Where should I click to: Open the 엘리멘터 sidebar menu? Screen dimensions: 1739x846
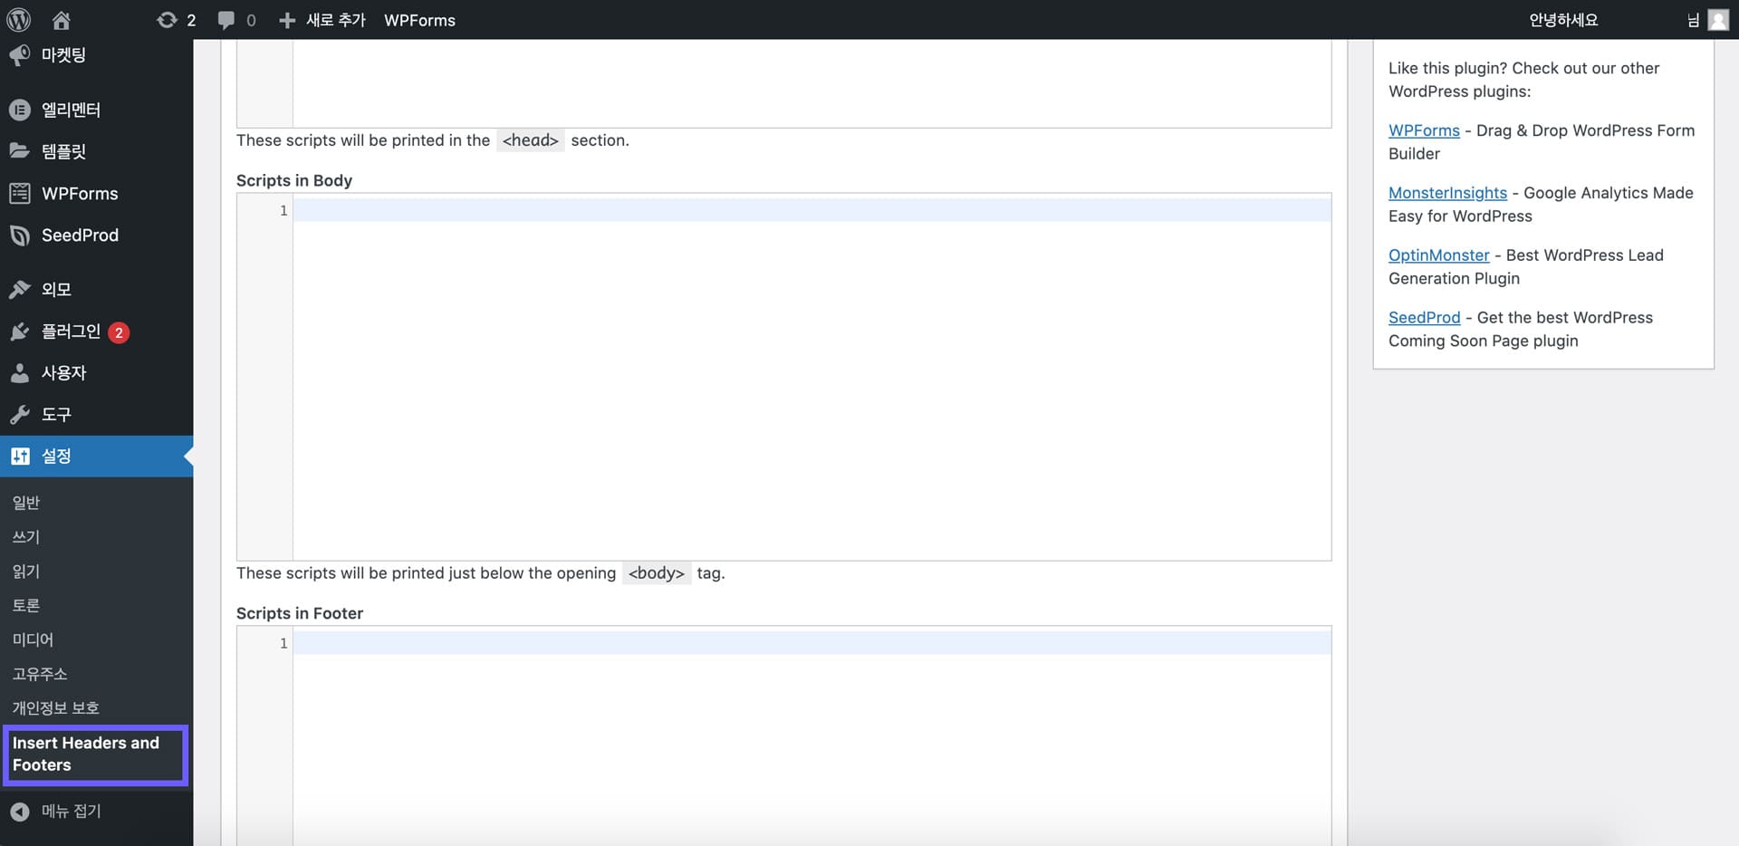click(x=96, y=110)
